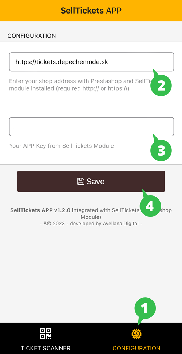Screen dimensions: 182x354
Task: Click the CONFIGURATION section heading
Action: pos(32,36)
